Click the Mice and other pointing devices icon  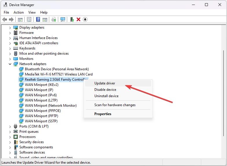(16, 54)
